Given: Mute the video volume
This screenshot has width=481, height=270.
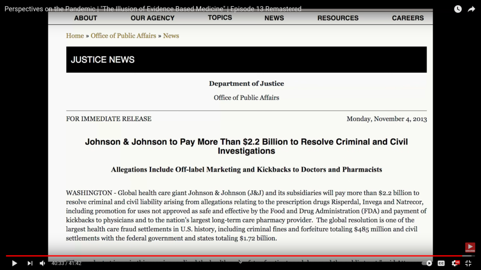Looking at the screenshot, I should (42, 263).
